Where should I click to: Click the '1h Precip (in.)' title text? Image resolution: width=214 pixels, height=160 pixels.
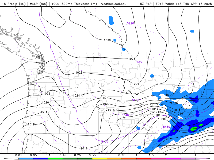tap(14, 4)
